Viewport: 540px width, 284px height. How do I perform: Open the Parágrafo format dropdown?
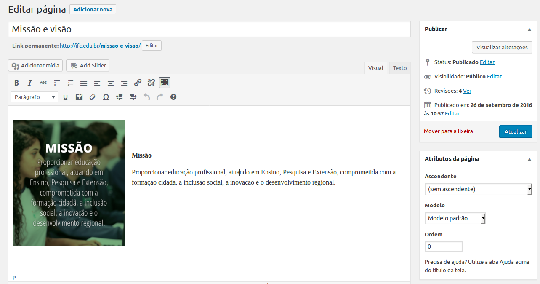pos(34,97)
